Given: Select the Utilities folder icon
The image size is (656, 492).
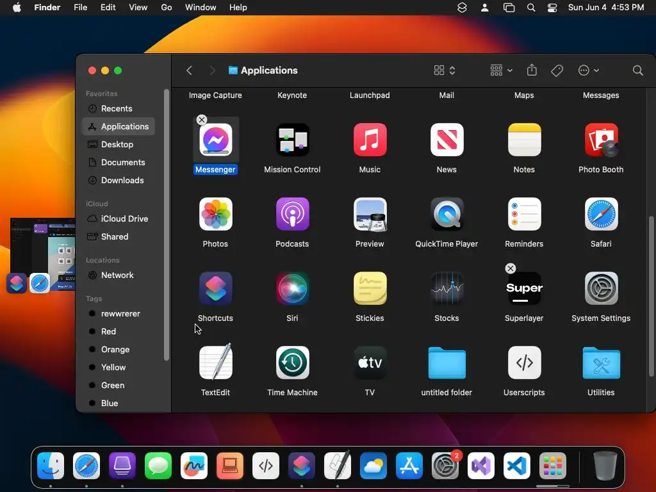Looking at the screenshot, I should pos(601,363).
